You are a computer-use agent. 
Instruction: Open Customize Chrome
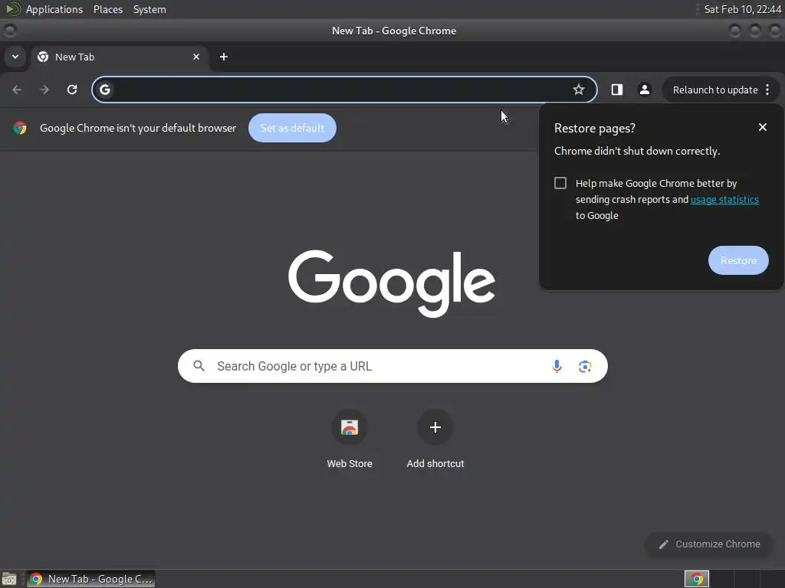(x=709, y=544)
